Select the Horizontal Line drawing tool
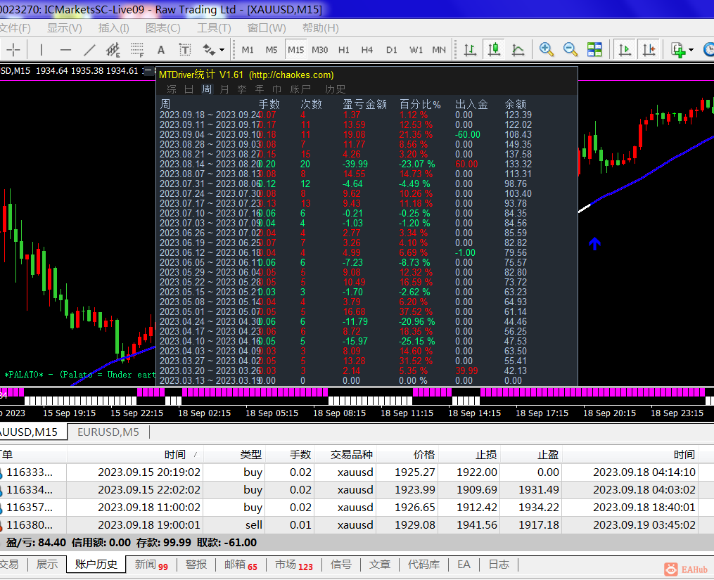Image resolution: width=714 pixels, height=580 pixels. [65, 50]
